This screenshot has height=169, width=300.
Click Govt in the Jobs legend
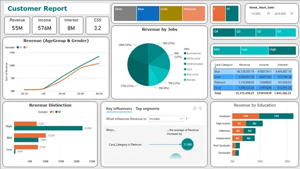click(188, 69)
